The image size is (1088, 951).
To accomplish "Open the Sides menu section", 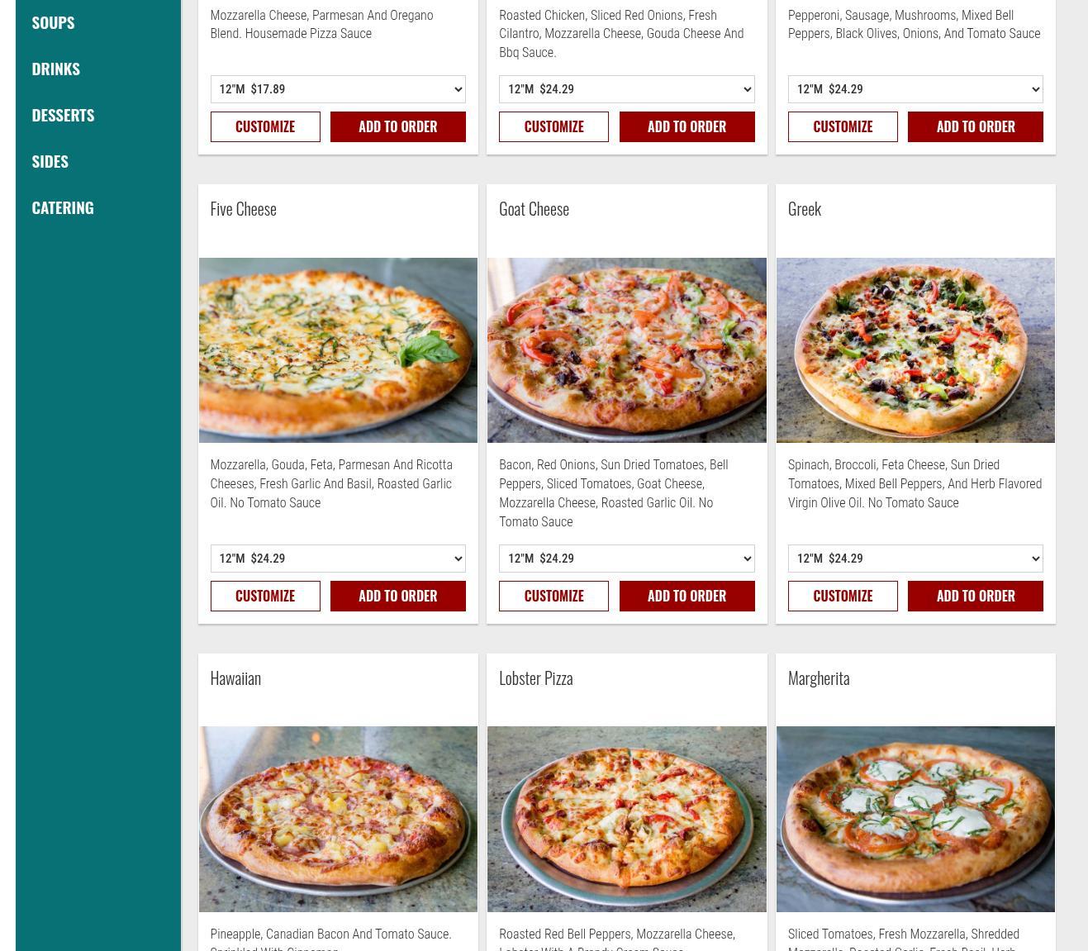I will click(50, 161).
